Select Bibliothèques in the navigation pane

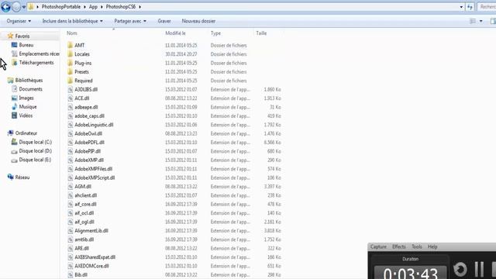click(29, 81)
